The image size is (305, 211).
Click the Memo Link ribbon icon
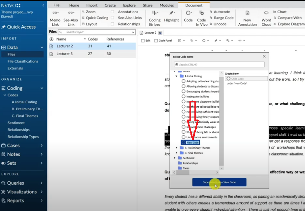click(55, 18)
